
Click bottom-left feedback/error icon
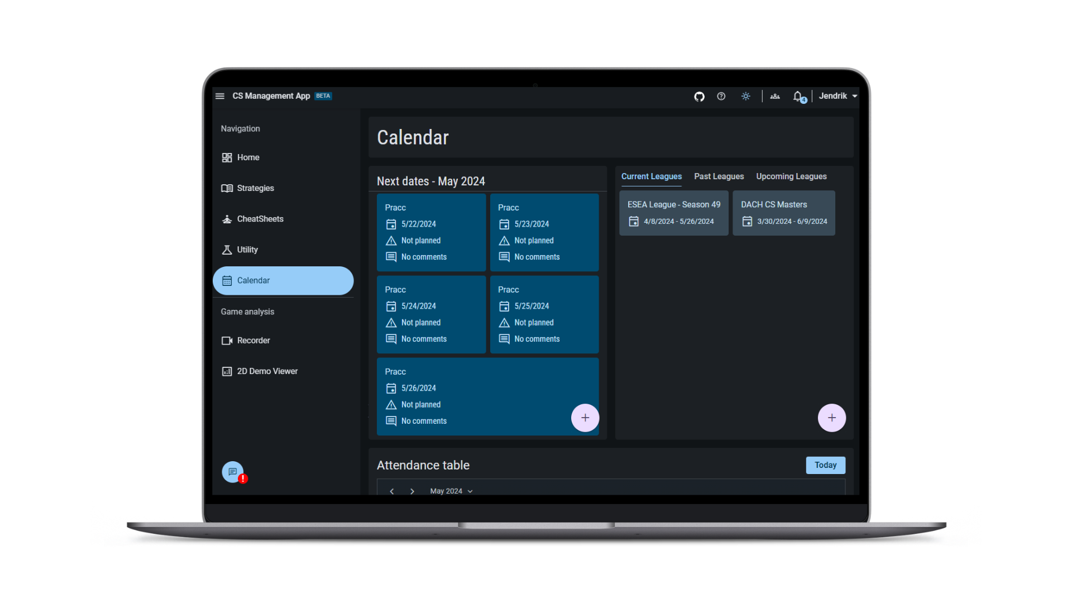coord(233,471)
